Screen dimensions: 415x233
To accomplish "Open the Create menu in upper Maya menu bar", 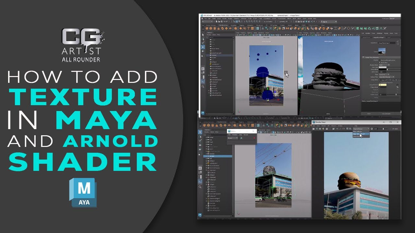I will [x=214, y=19].
